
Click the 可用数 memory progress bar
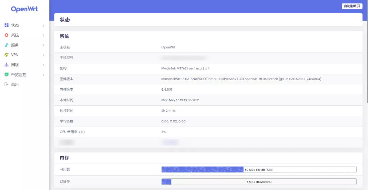pyautogui.click(x=259, y=169)
